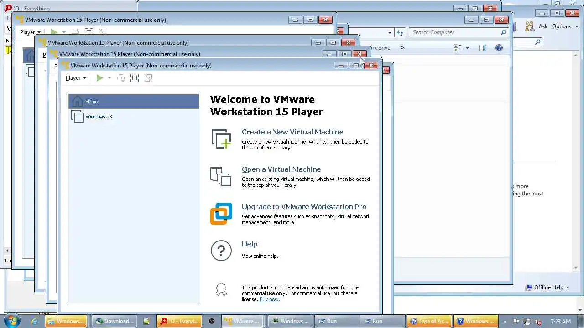This screenshot has height=328, width=584.
Task: Open the view options dropdown arrow in Explorer
Action: 467,48
